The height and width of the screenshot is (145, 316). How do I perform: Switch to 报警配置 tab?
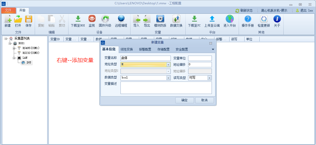tap(145, 49)
